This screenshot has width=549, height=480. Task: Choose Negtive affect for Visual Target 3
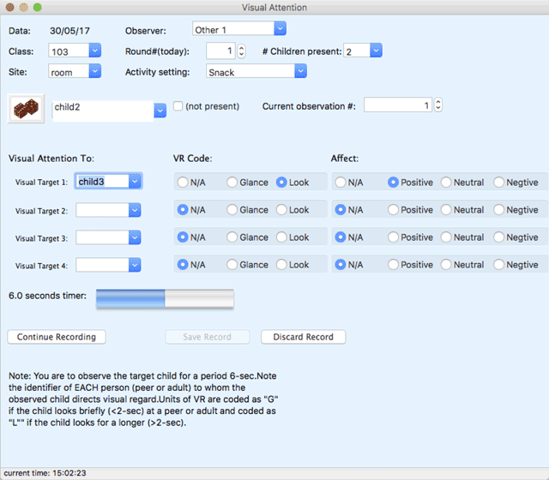tap(500, 237)
